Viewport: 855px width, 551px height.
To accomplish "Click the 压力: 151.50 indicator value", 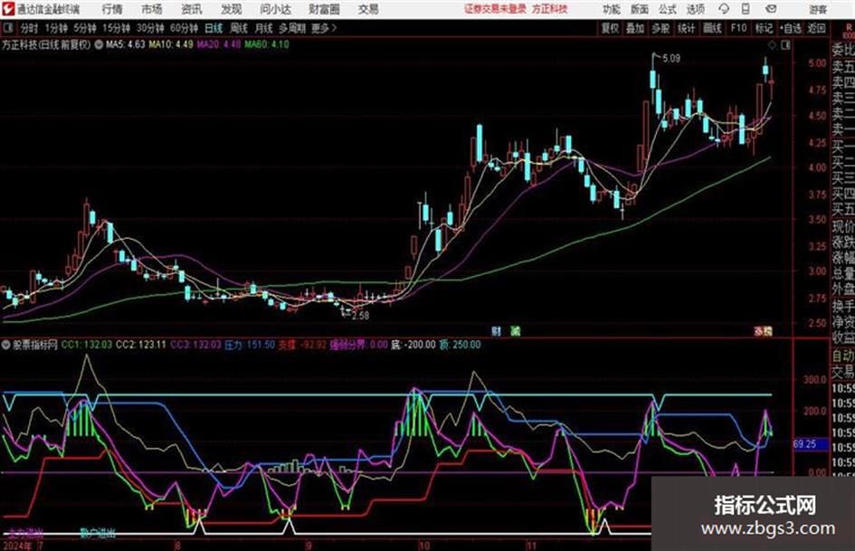I will point(250,345).
